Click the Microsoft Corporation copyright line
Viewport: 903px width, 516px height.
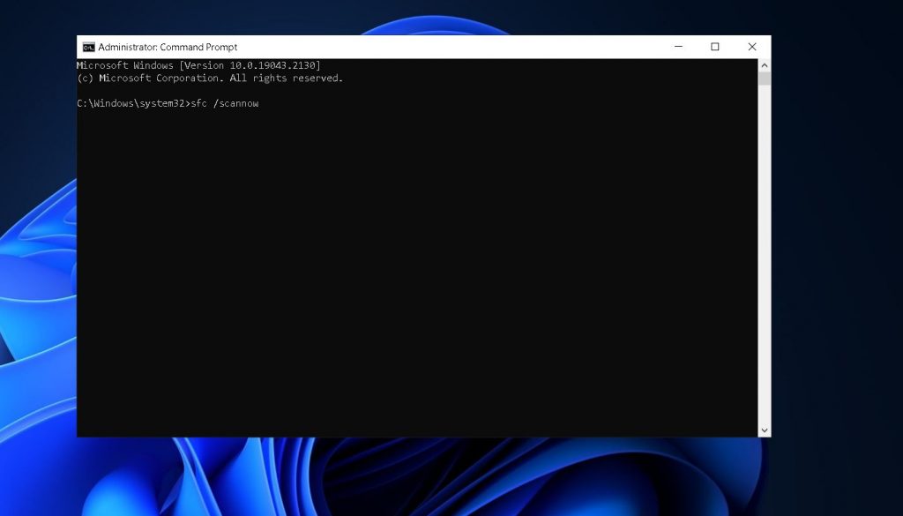tap(210, 78)
